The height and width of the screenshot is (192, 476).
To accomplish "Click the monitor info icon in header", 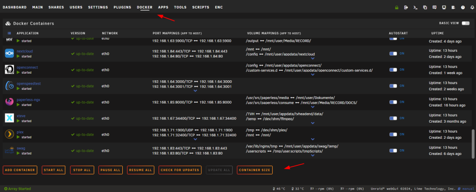I will click(444, 8).
